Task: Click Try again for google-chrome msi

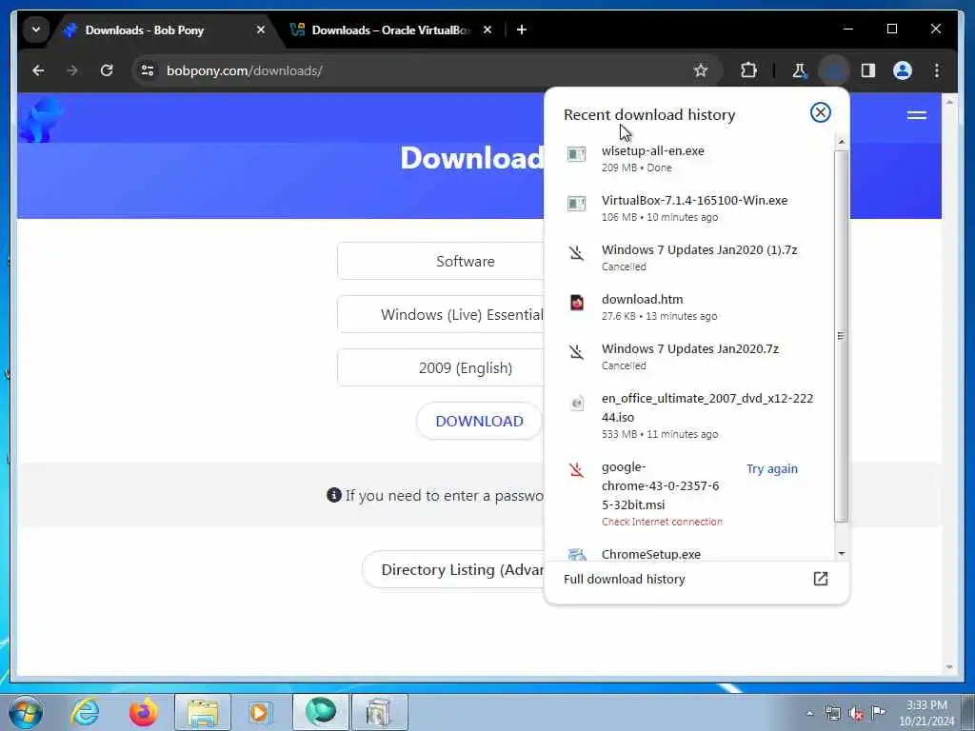Action: 771,468
